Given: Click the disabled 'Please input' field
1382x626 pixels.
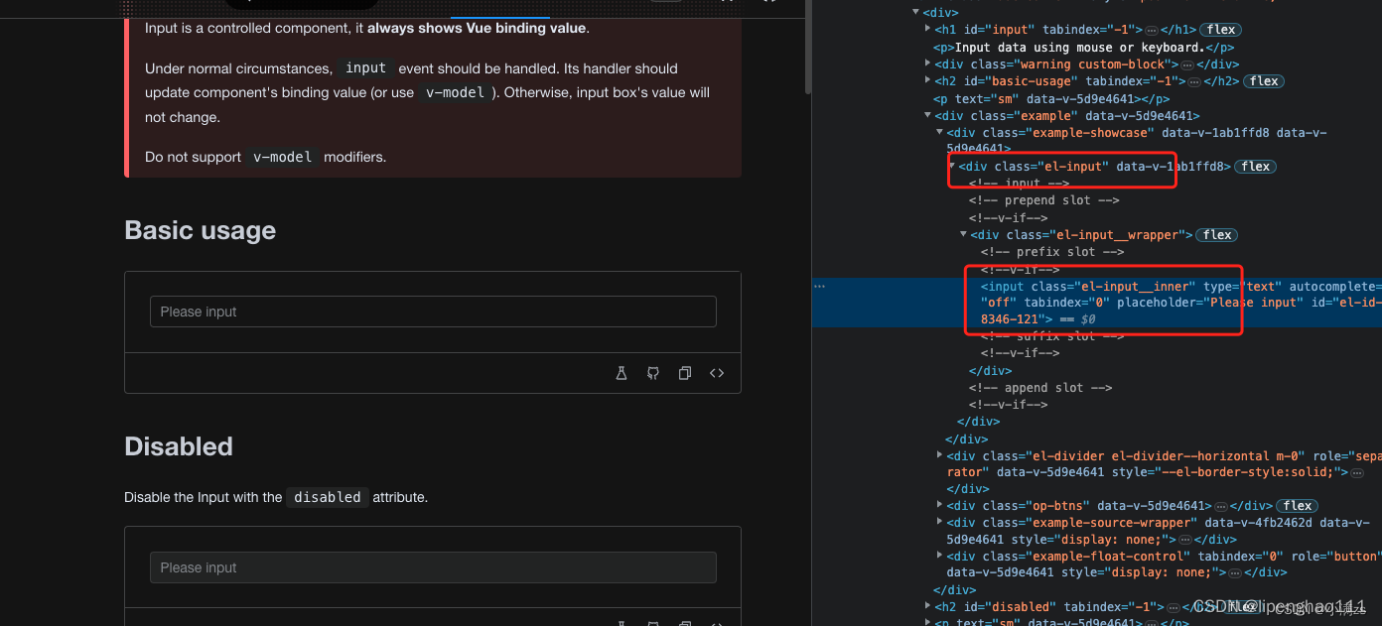Looking at the screenshot, I should pos(433,567).
